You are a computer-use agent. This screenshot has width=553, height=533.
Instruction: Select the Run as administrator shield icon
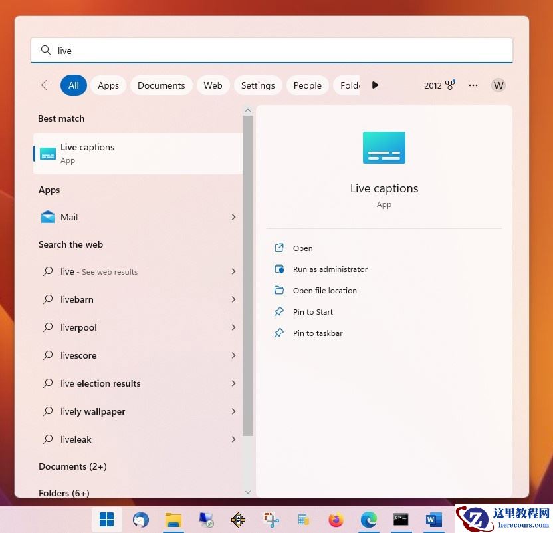tap(279, 269)
